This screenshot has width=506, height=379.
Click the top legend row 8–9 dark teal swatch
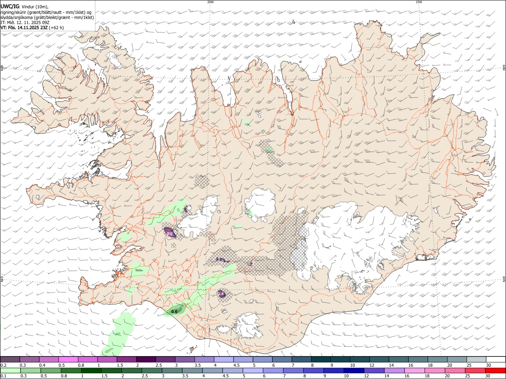point(320,359)
